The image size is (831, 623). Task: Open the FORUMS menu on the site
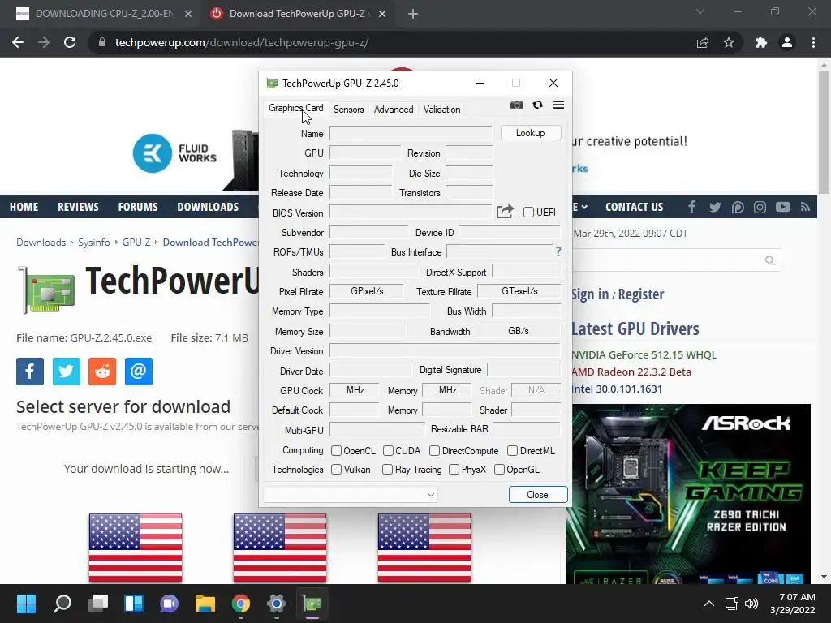[x=138, y=207]
